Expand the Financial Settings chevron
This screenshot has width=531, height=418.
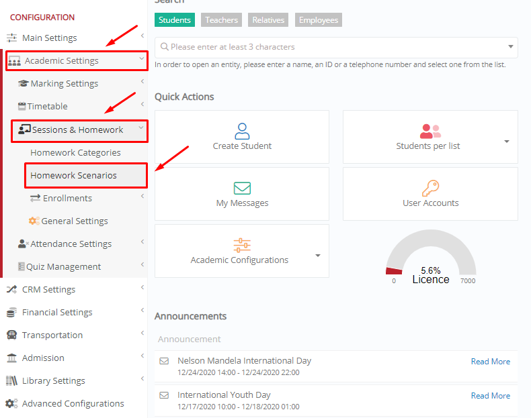(142, 310)
